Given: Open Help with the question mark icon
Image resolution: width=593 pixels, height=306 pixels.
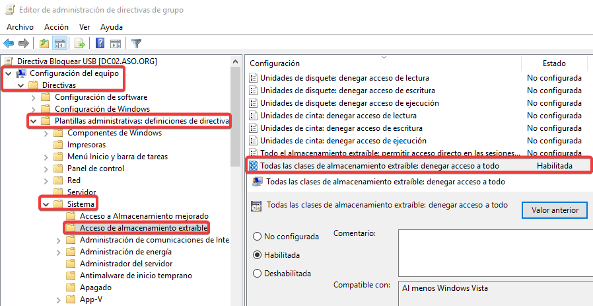Looking at the screenshot, I should (x=100, y=44).
